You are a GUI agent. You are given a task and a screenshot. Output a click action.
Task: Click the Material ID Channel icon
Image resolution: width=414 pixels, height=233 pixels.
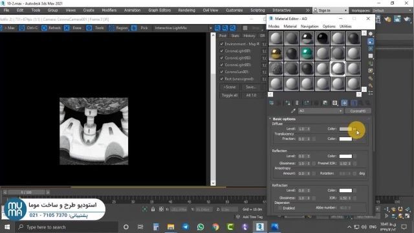335,103
